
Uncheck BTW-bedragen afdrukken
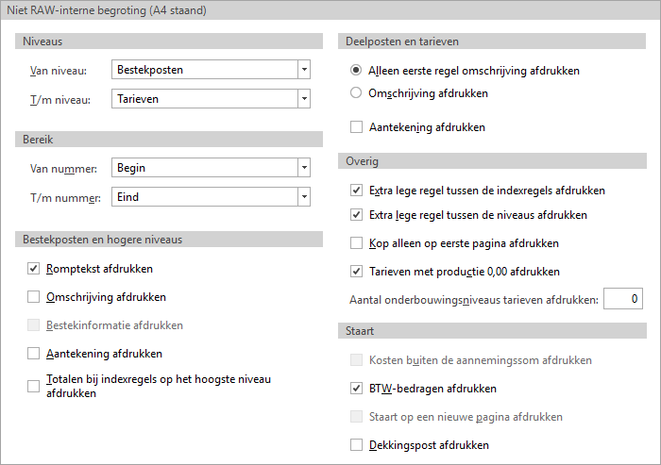click(356, 388)
